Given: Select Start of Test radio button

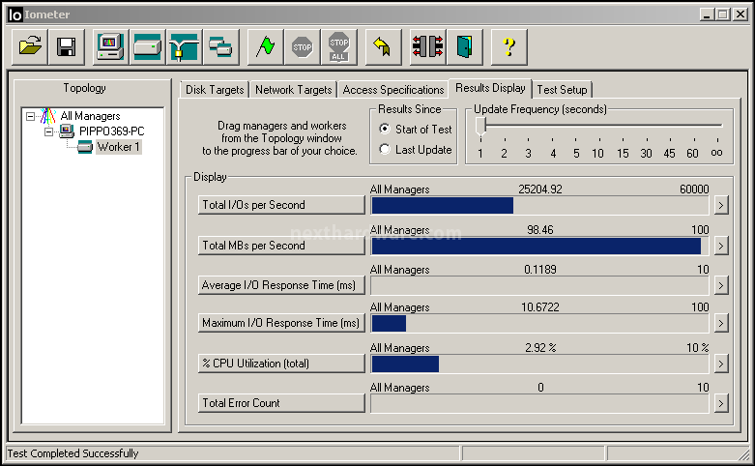Looking at the screenshot, I should tap(384, 129).
